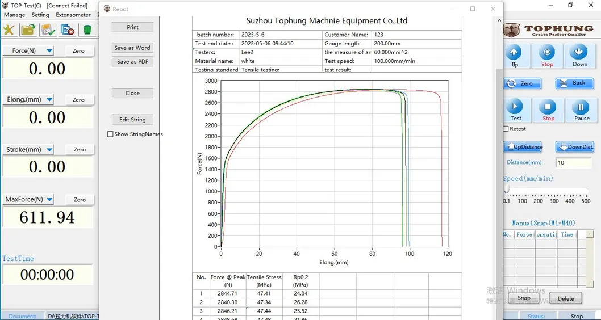Tick the Retest checkbox
Viewport: 601px width, 320px height.
[x=506, y=129]
